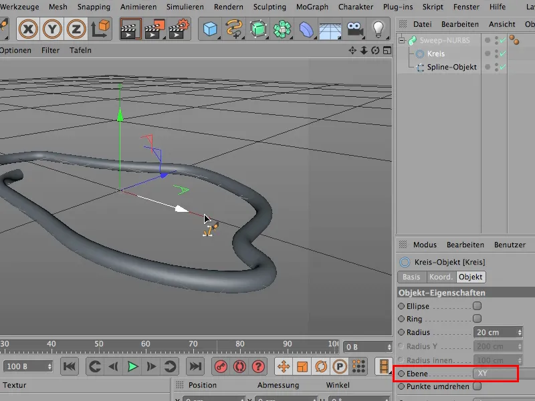The width and height of the screenshot is (535, 401).
Task: Toggle parameter keying P icon
Action: [340, 366]
